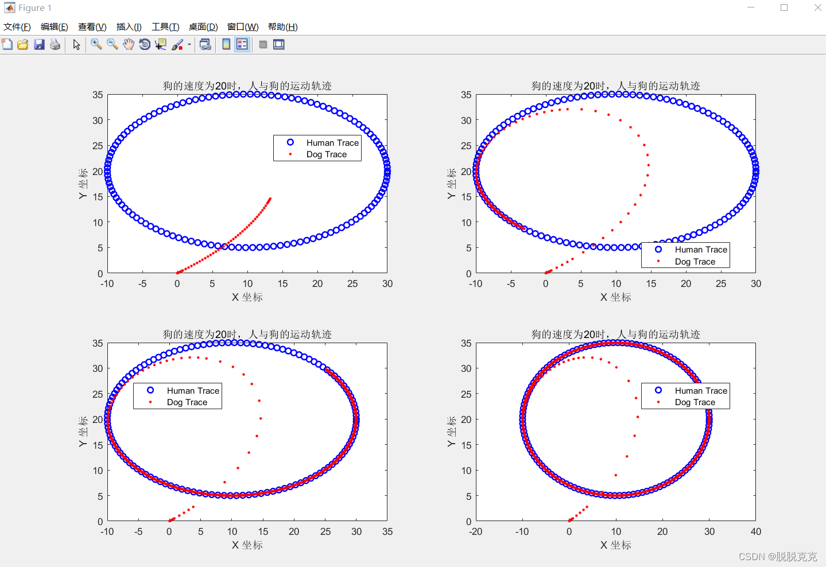Screen dimensions: 826x567
Task: Select the Pan hand tool
Action: 129,44
